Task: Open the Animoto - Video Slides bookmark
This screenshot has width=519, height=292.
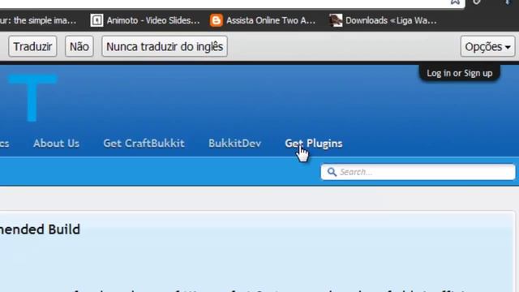Action: (x=145, y=20)
